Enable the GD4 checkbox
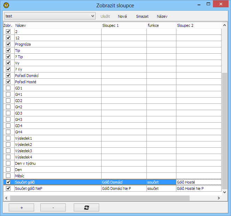Image resolution: width=231 pixels, height=216 pixels. point(8,125)
